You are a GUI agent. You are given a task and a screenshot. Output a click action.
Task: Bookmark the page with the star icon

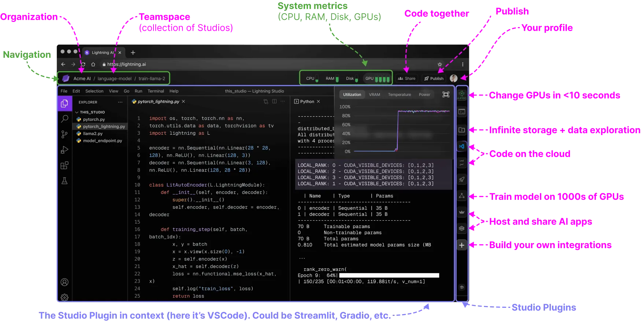point(440,64)
